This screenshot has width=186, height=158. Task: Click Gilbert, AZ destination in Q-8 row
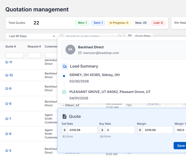point(72,105)
